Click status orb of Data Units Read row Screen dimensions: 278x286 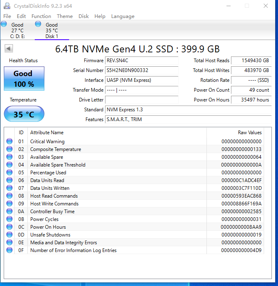pyautogui.click(x=9, y=180)
